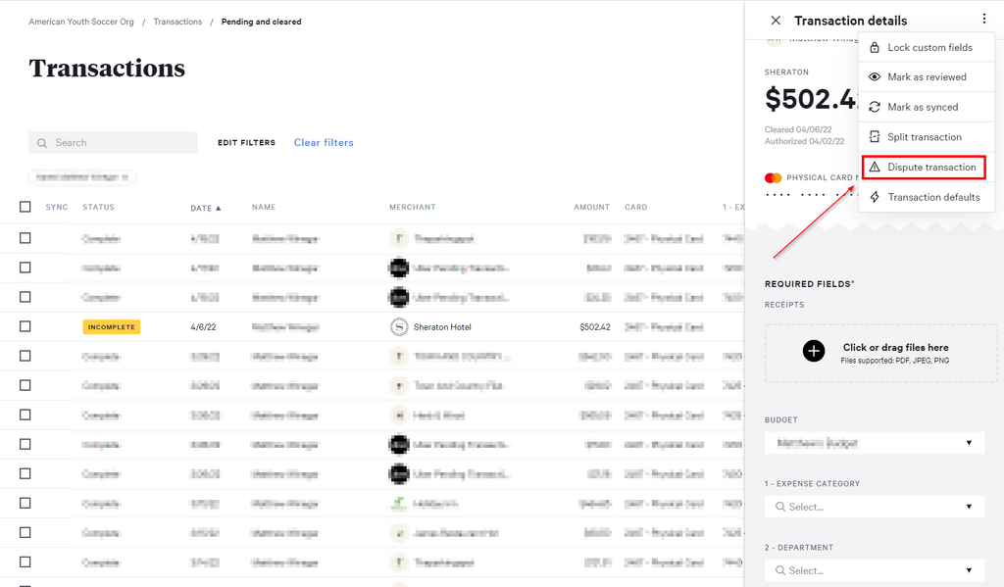1004x587 pixels.
Task: Click the search magnifier icon
Action: [42, 143]
